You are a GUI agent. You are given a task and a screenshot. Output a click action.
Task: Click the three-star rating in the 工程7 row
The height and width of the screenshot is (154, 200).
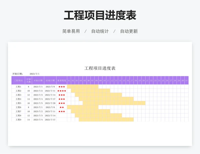(62, 111)
